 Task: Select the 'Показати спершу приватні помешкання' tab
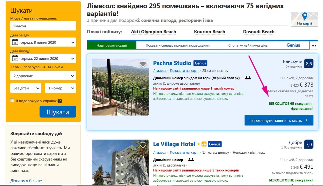coord(178,46)
